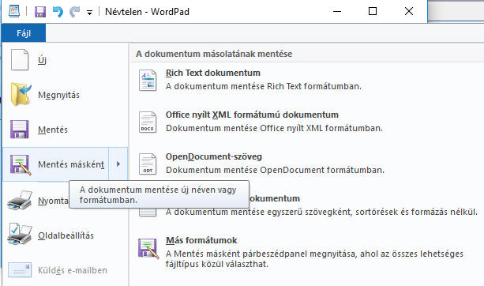484x286 pixels.
Task: Click the Redo arrow in the quick access toolbar
Action: click(74, 12)
